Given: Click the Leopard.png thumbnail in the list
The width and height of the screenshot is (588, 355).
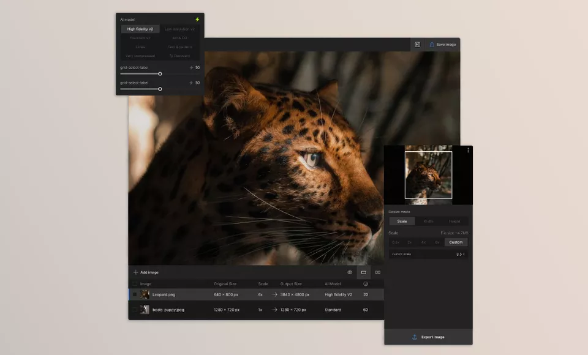Looking at the screenshot, I should pos(145,294).
